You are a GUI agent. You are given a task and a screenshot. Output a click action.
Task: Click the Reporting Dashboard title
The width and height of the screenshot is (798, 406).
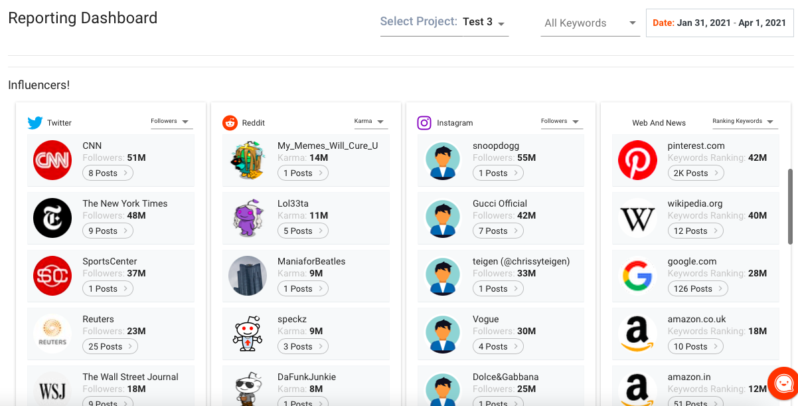click(83, 18)
